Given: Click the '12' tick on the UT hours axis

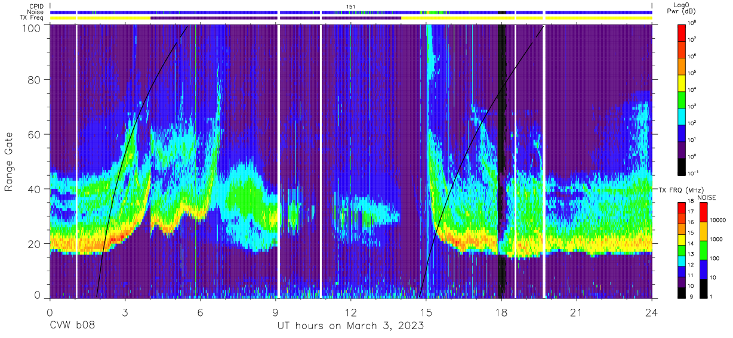Looking at the screenshot, I should [x=351, y=312].
